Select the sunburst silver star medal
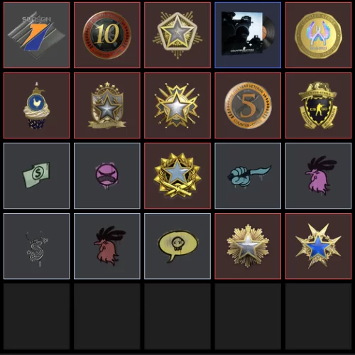Screen dimensions: 355x355 [x=248, y=246]
